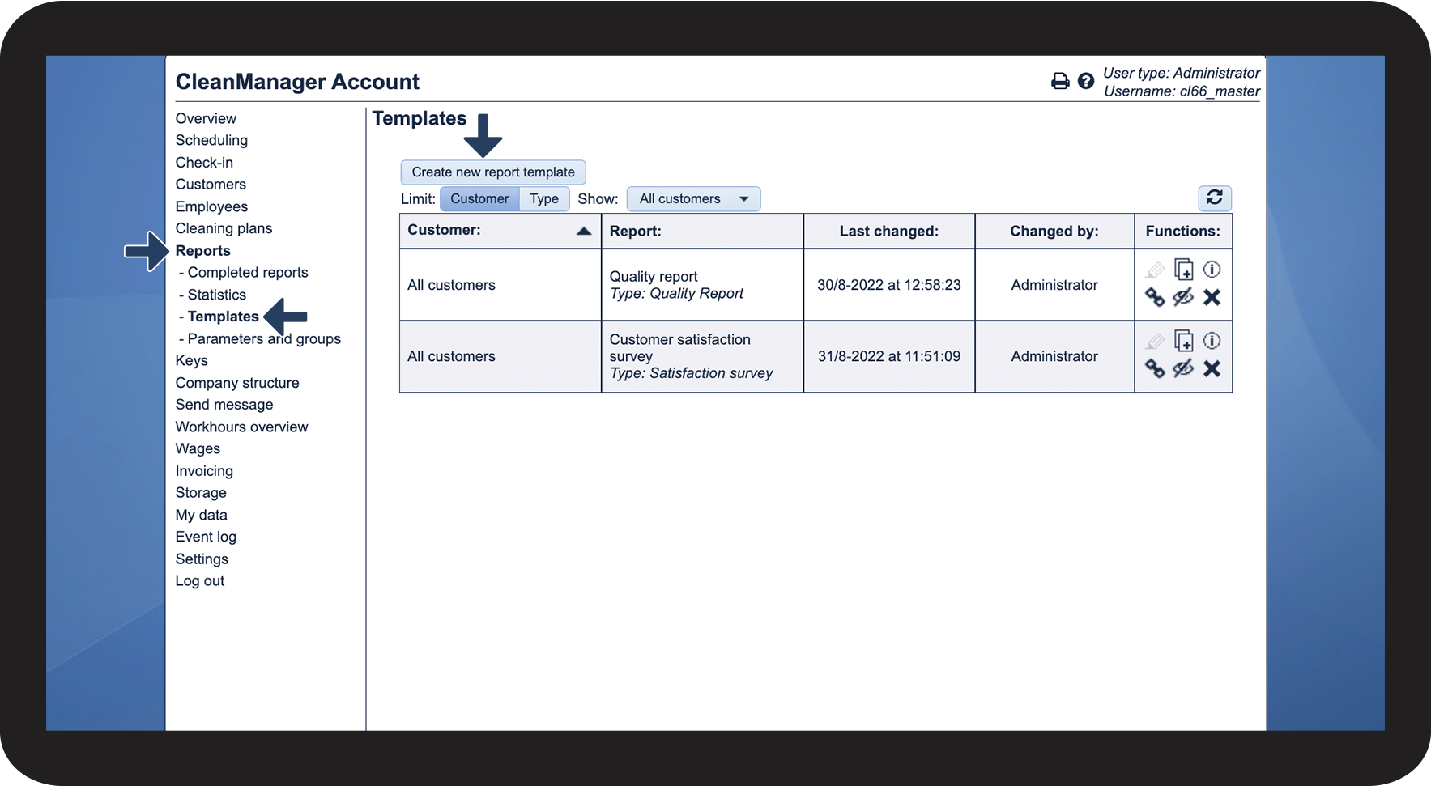The image size is (1431, 786).
Task: Set Limit to Type
Action: point(544,198)
